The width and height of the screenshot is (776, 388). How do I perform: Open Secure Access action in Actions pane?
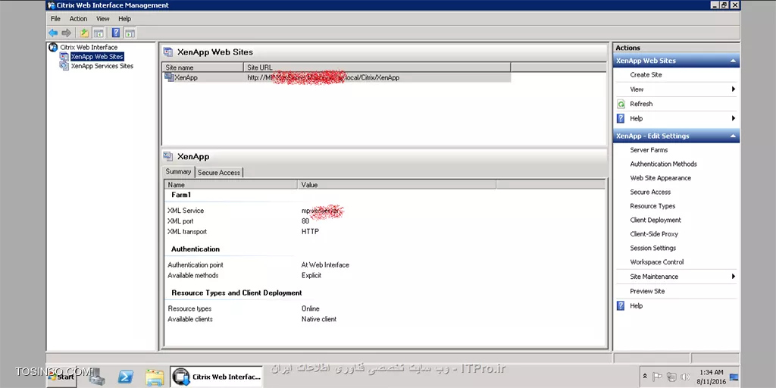coord(650,192)
